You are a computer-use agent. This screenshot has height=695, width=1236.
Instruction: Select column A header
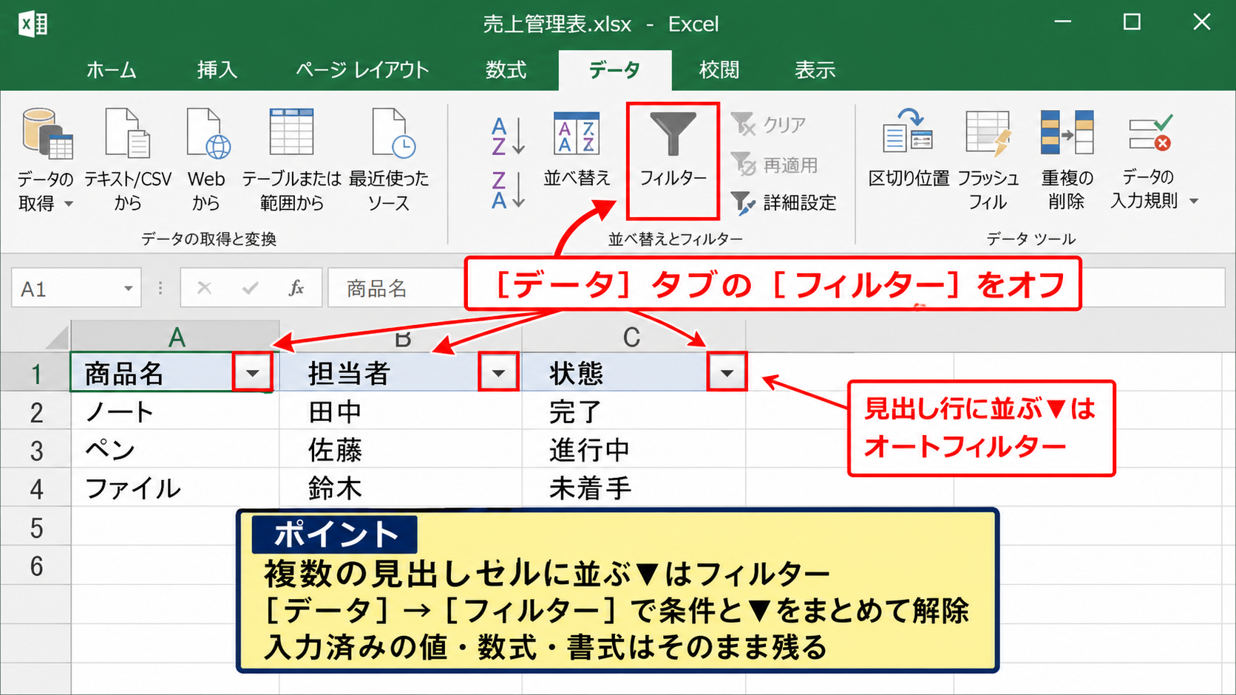click(x=175, y=337)
